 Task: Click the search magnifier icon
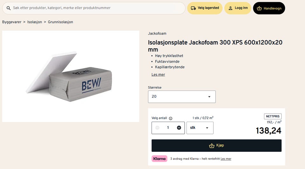click(x=9, y=8)
